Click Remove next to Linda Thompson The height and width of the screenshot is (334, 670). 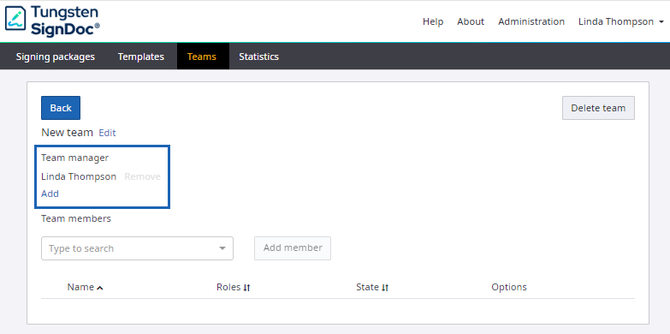pos(142,176)
